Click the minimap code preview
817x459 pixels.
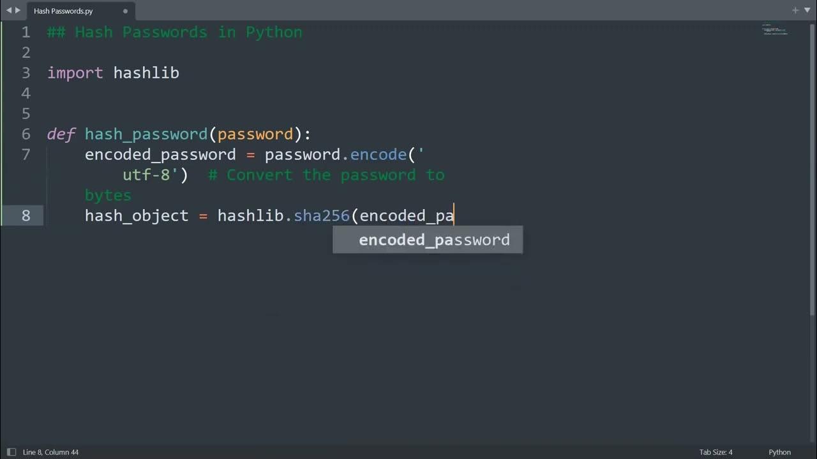pos(775,30)
